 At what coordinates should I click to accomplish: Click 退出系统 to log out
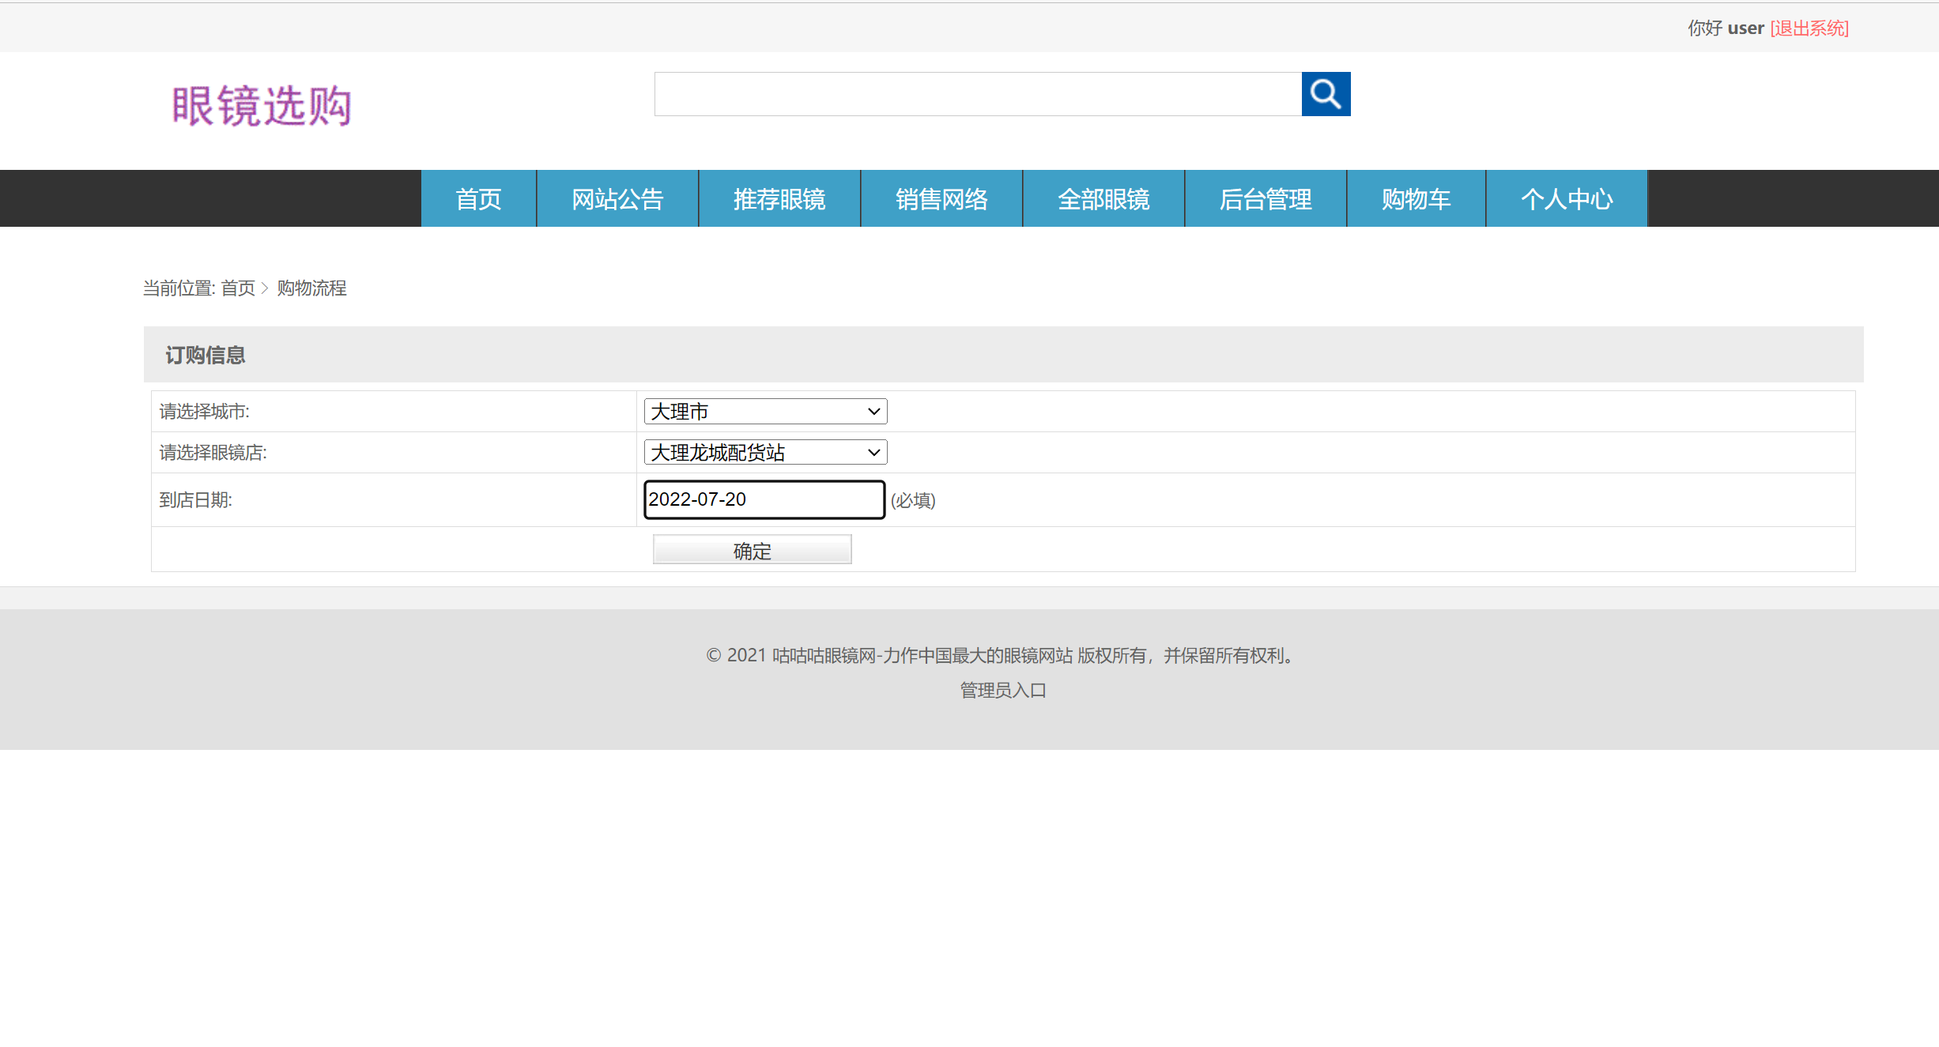pos(1809,28)
